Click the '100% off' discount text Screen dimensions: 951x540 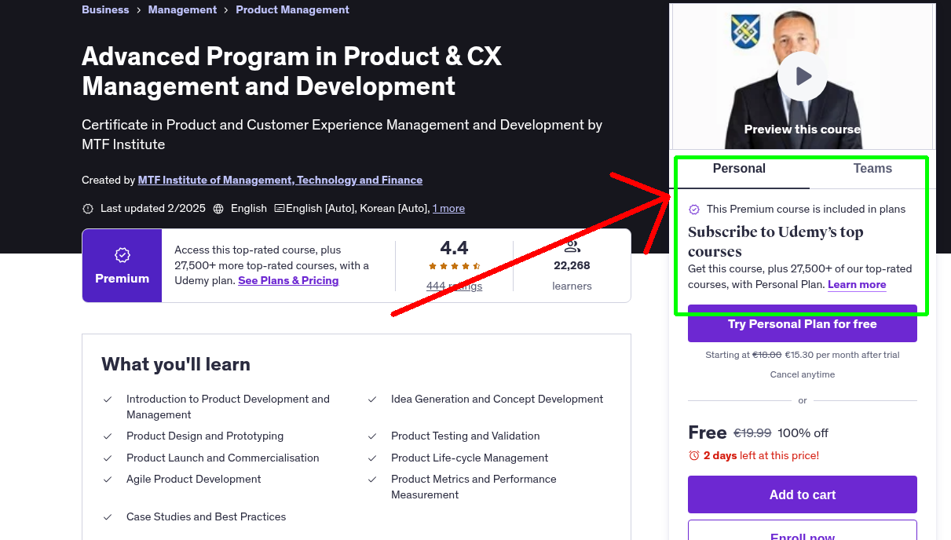click(x=803, y=433)
